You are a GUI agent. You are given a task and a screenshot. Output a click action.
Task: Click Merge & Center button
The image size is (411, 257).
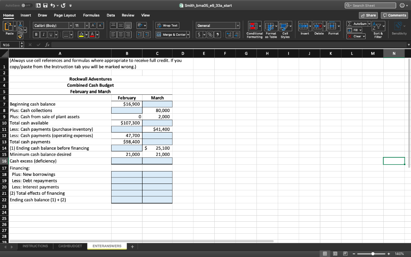(x=171, y=35)
